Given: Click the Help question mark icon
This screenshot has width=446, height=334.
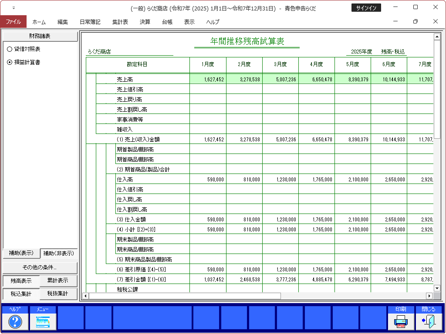Looking at the screenshot, I should [x=15, y=322].
